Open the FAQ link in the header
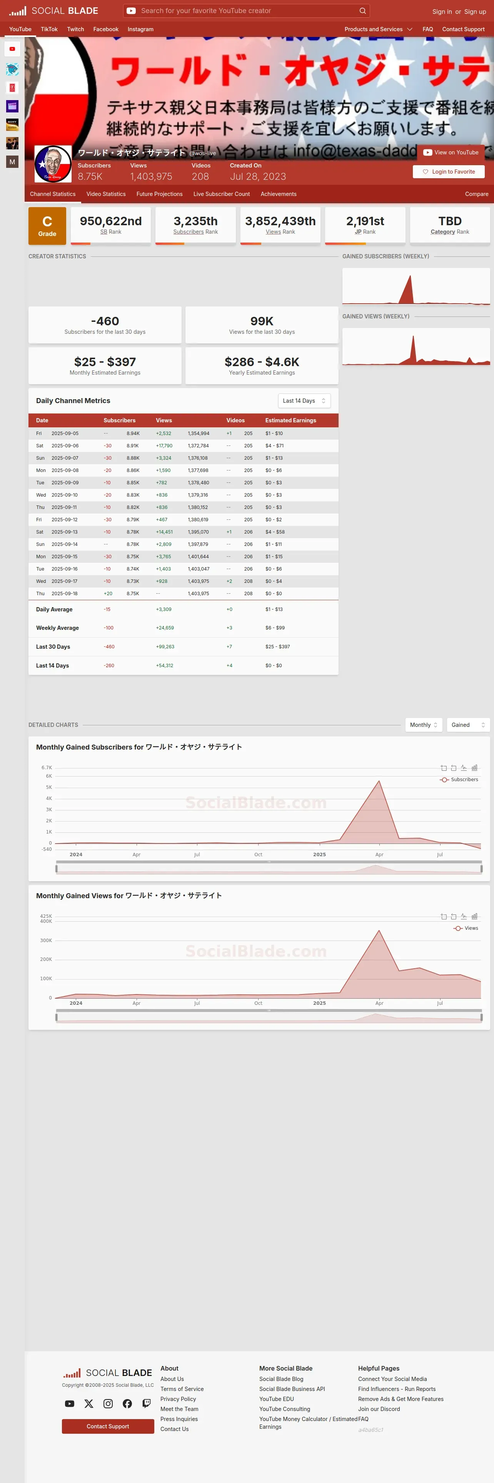The width and height of the screenshot is (494, 1483). [428, 29]
